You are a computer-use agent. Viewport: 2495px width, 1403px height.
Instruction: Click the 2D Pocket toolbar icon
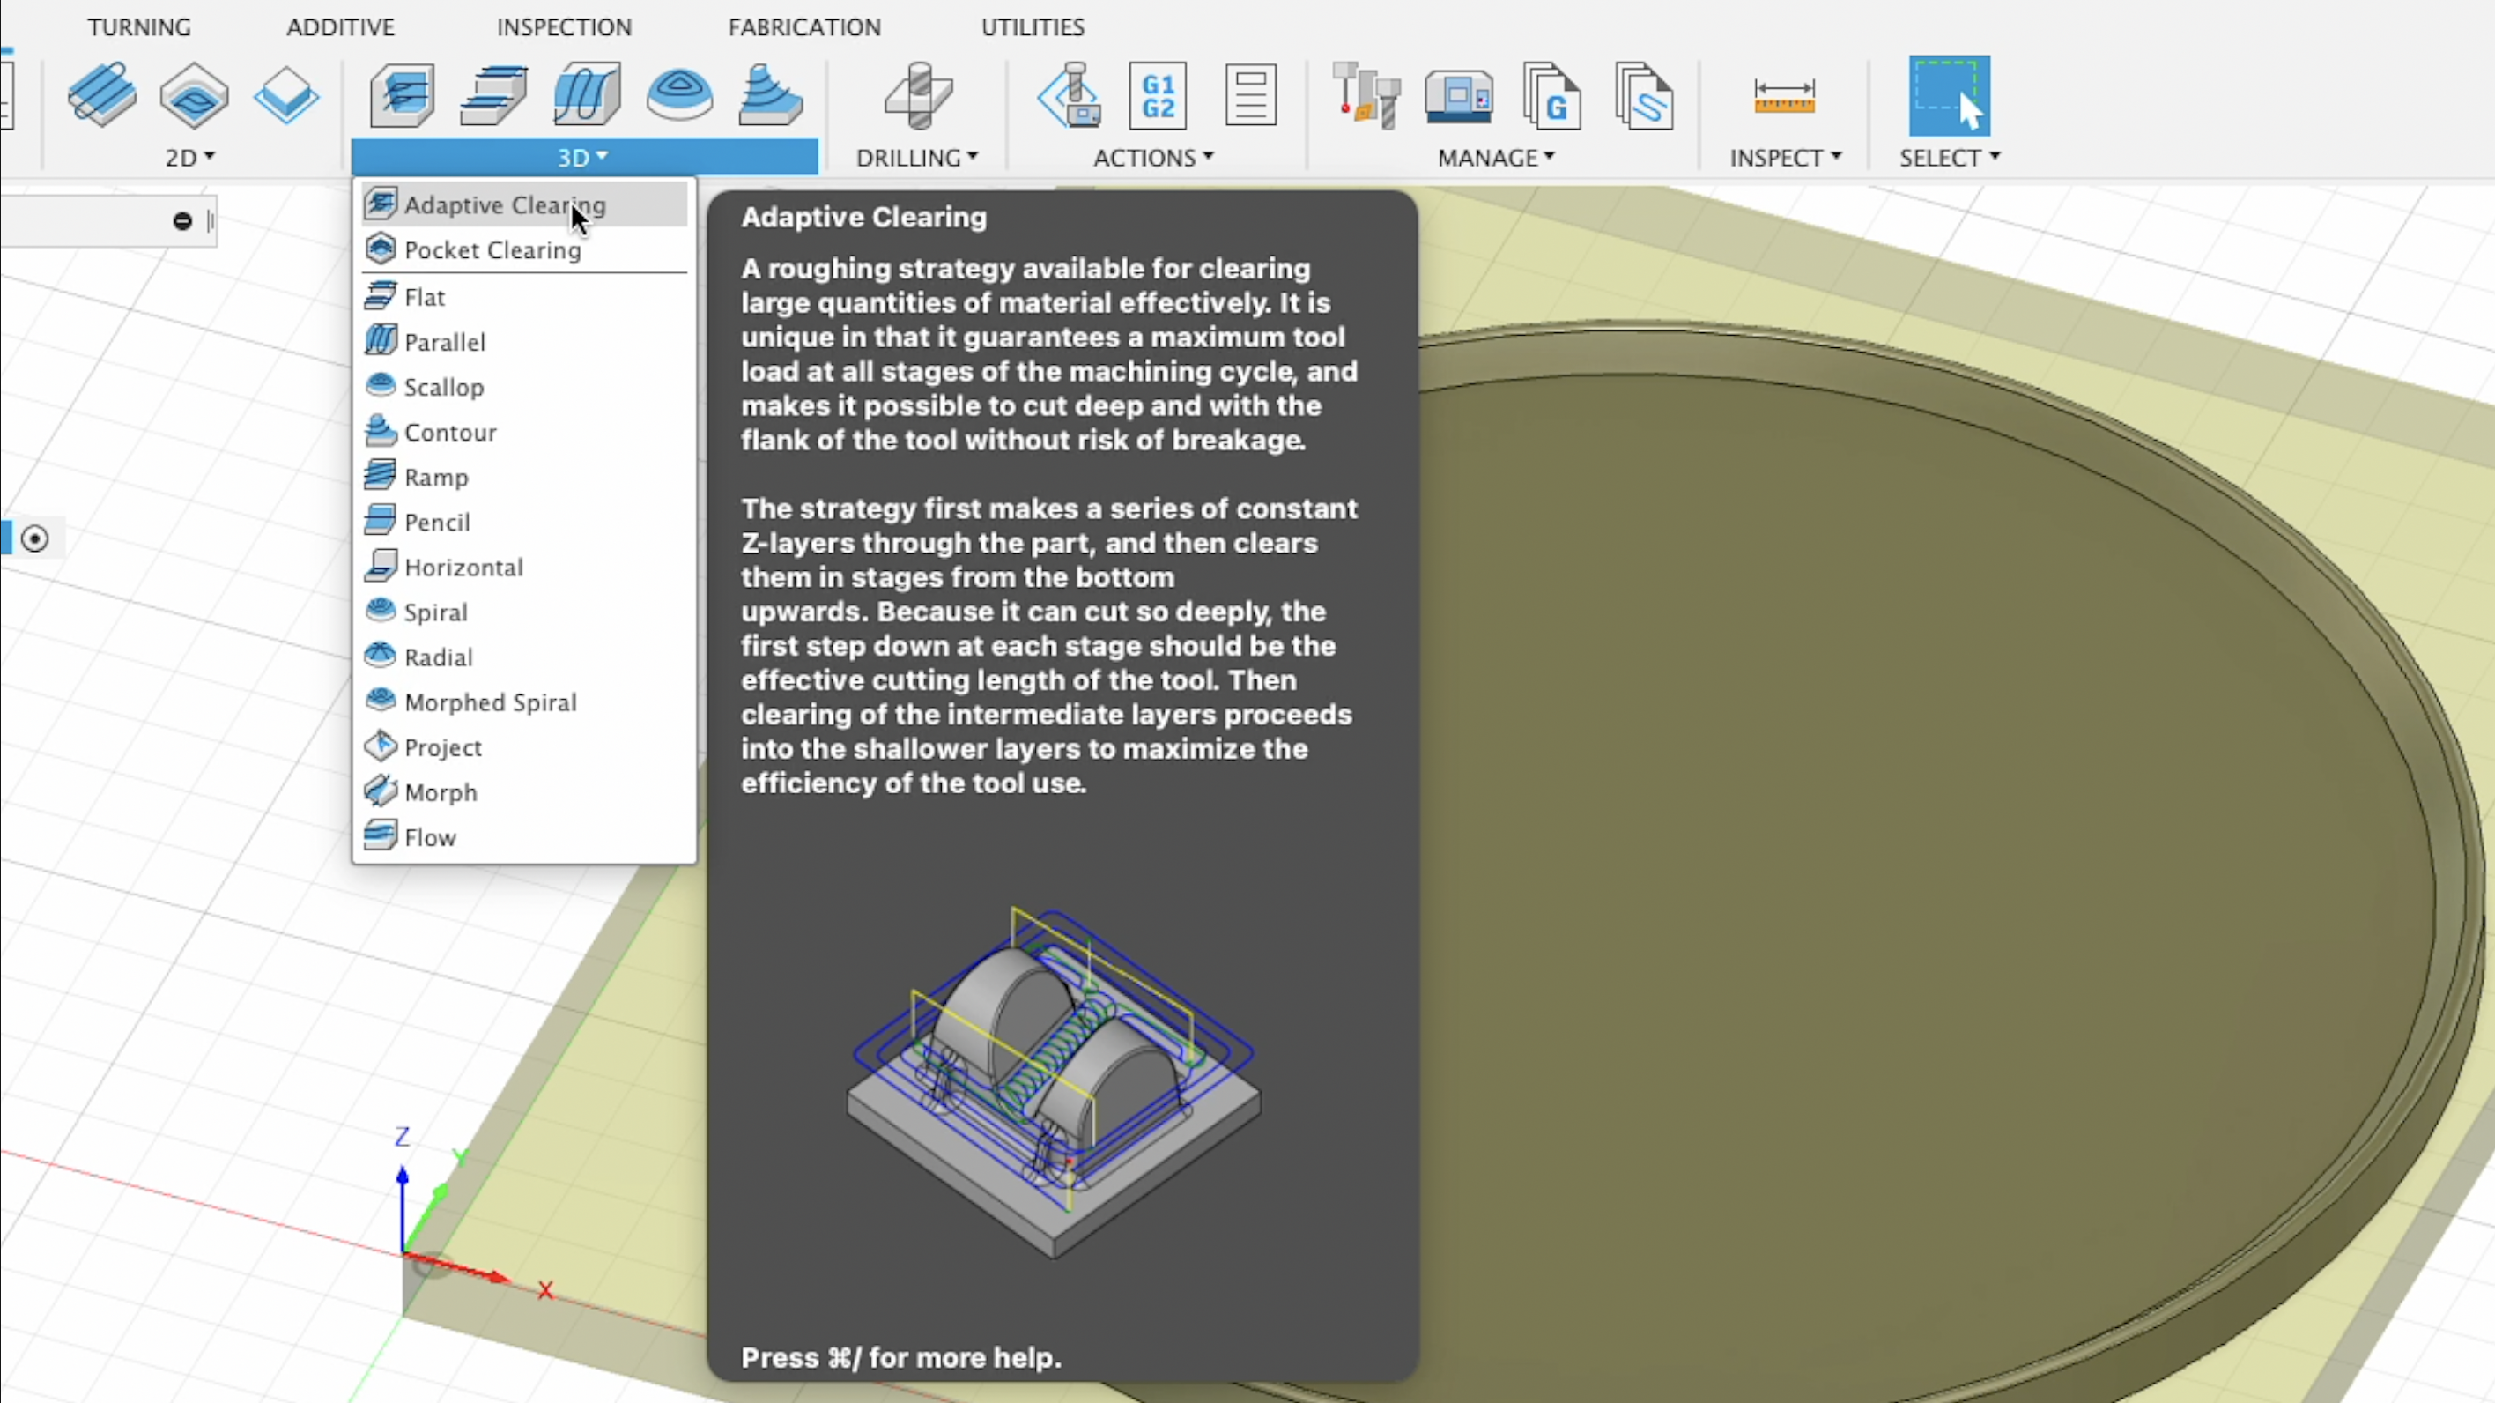click(194, 95)
